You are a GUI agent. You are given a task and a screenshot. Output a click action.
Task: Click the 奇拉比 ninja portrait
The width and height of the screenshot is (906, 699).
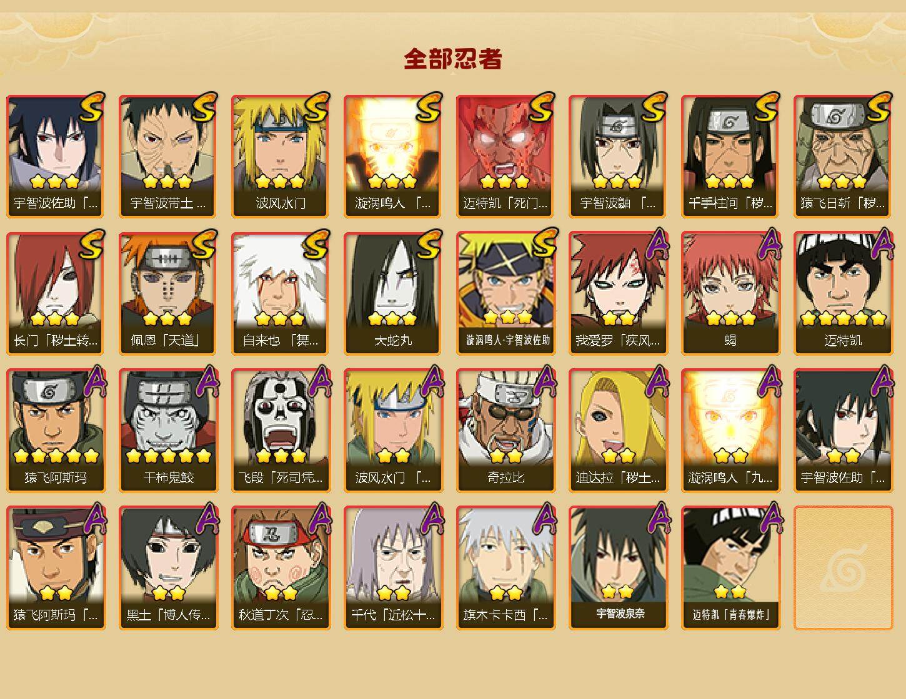505,431
